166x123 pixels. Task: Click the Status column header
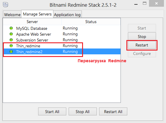(x=91, y=22)
